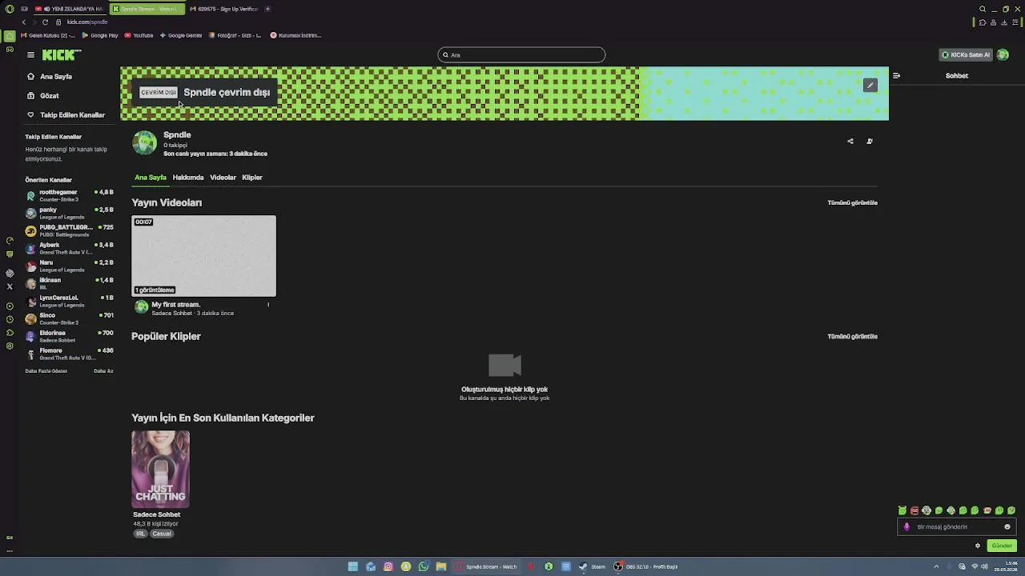Click Tümünü görüntüle for Popüler Klipler
Image resolution: width=1025 pixels, height=576 pixels.
coord(852,337)
